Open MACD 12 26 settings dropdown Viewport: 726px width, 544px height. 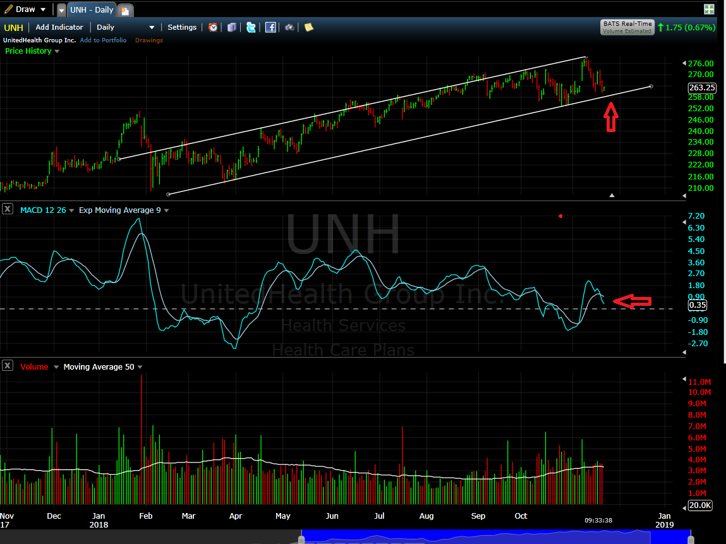click(x=71, y=210)
